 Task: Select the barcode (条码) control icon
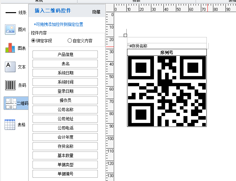[x=10, y=85]
